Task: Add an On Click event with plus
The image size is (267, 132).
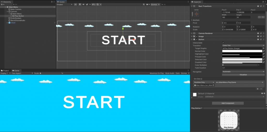Action: tap(258, 89)
